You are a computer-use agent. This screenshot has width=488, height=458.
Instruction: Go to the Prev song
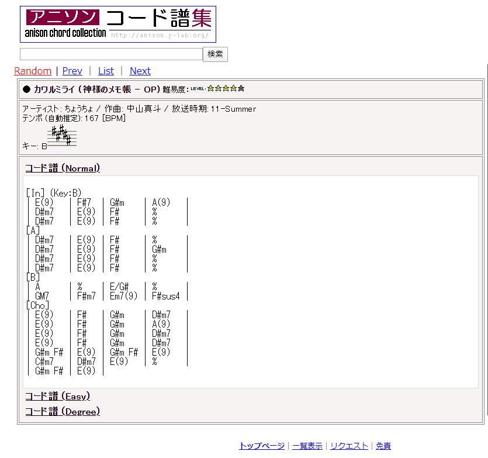[72, 71]
